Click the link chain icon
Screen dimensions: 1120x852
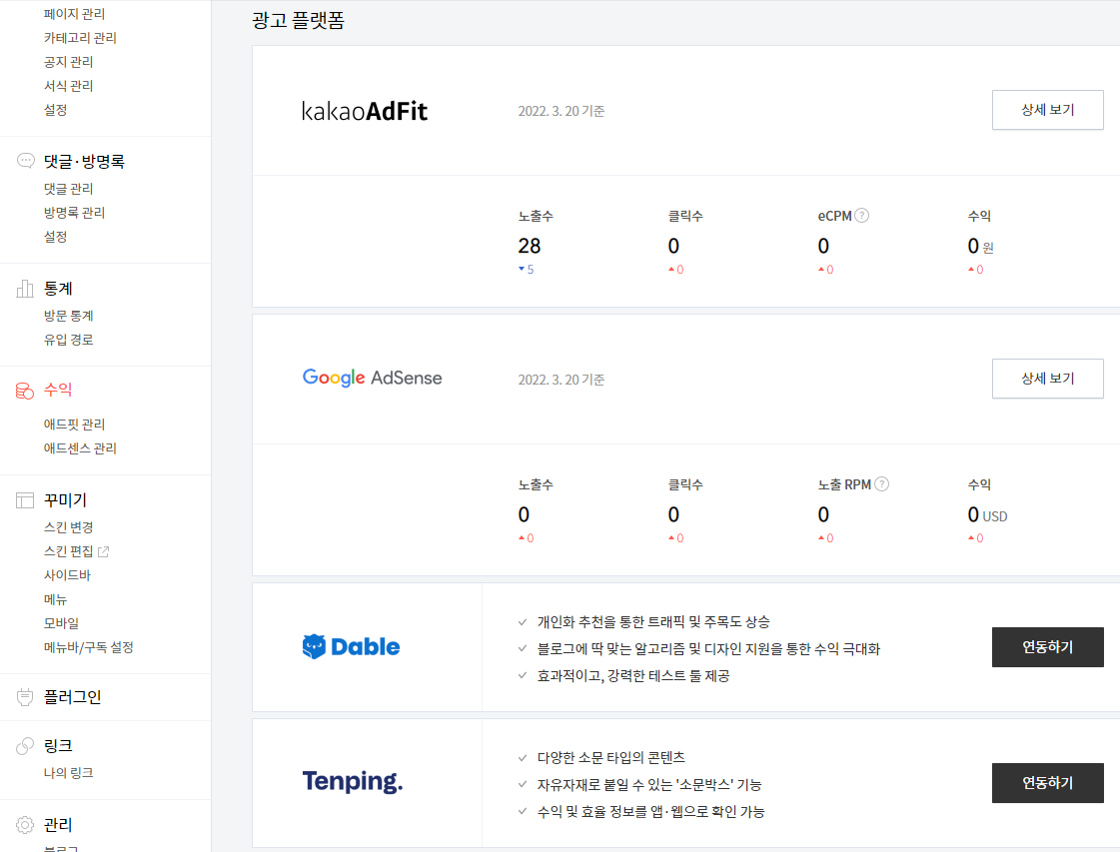[x=25, y=746]
